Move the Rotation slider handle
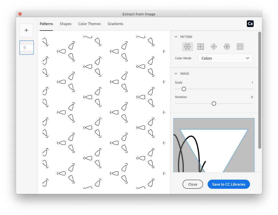Image resolution: width=278 pixels, height=215 pixels. tap(214, 104)
